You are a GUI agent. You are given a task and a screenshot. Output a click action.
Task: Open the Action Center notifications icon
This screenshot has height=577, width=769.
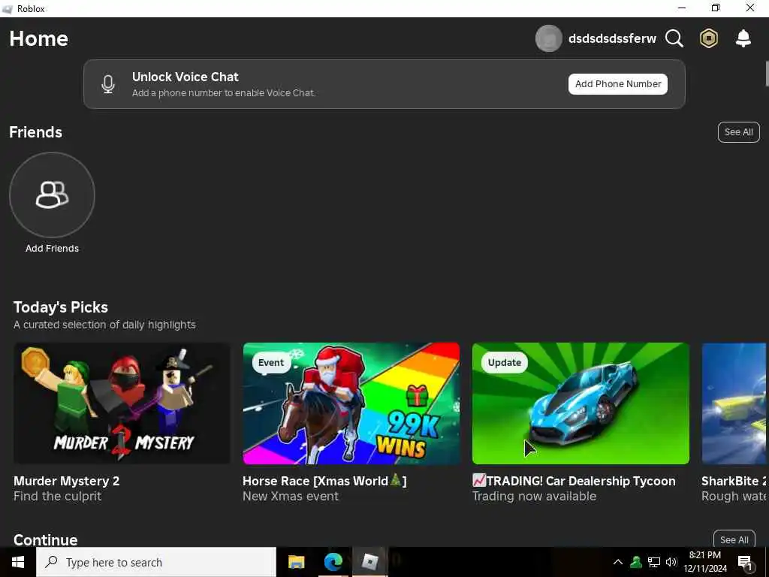(x=746, y=563)
